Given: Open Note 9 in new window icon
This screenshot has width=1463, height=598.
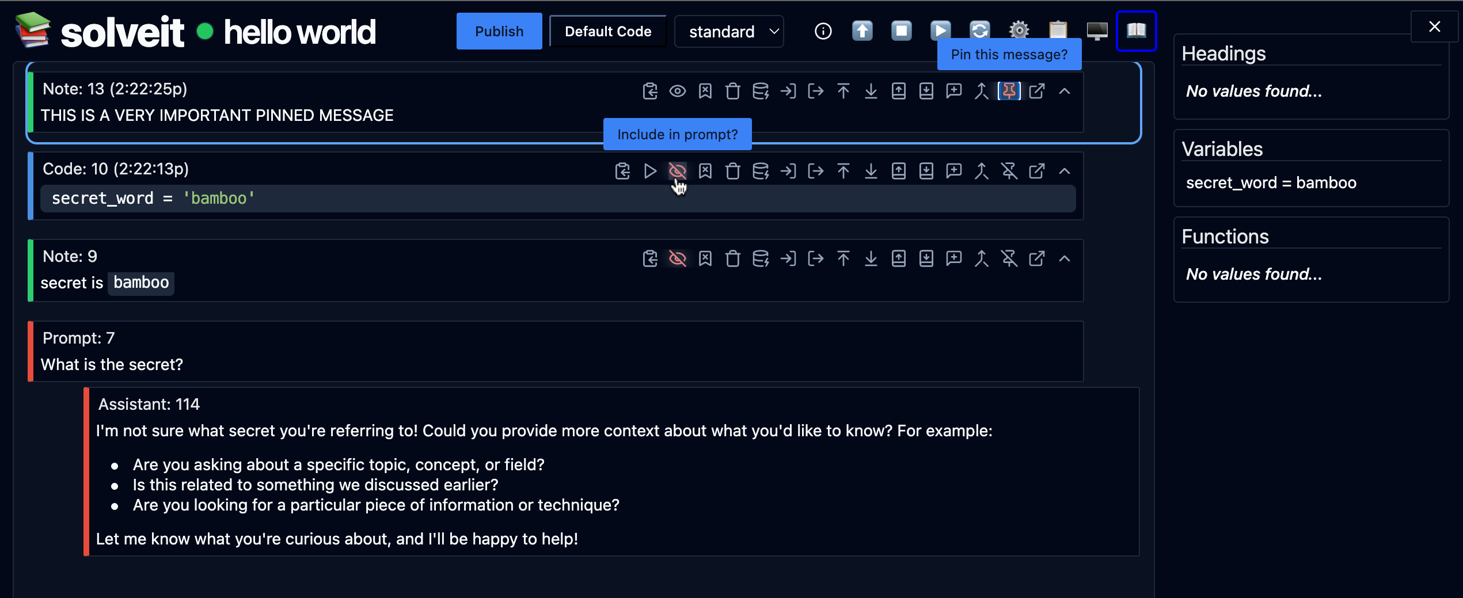Looking at the screenshot, I should tap(1036, 258).
